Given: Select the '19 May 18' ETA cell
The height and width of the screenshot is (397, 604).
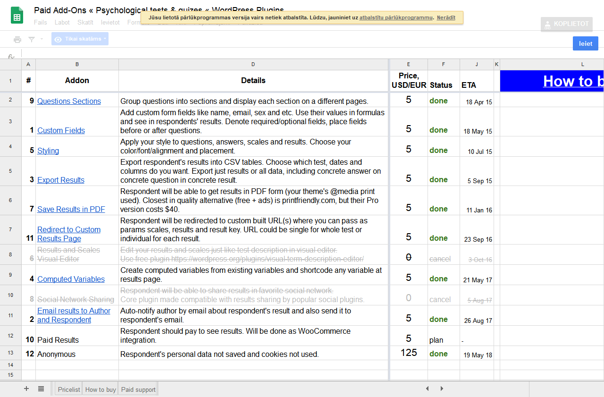Looking at the screenshot, I should (477, 353).
